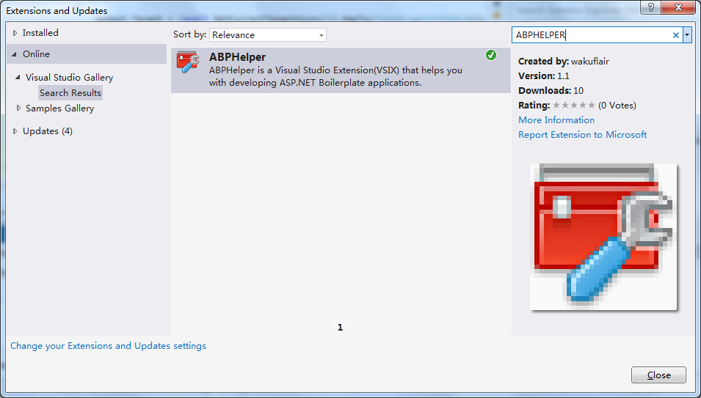701x398 pixels.
Task: Expand the Installed category arrow
Action: coord(15,32)
